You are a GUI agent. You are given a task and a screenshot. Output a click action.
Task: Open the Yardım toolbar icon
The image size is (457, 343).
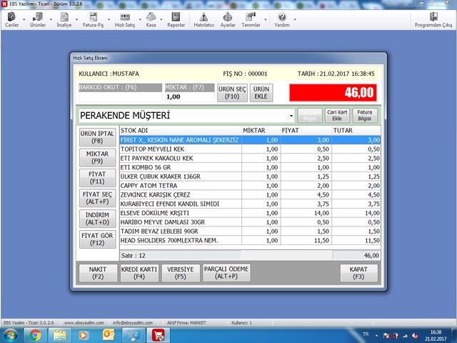(x=282, y=19)
